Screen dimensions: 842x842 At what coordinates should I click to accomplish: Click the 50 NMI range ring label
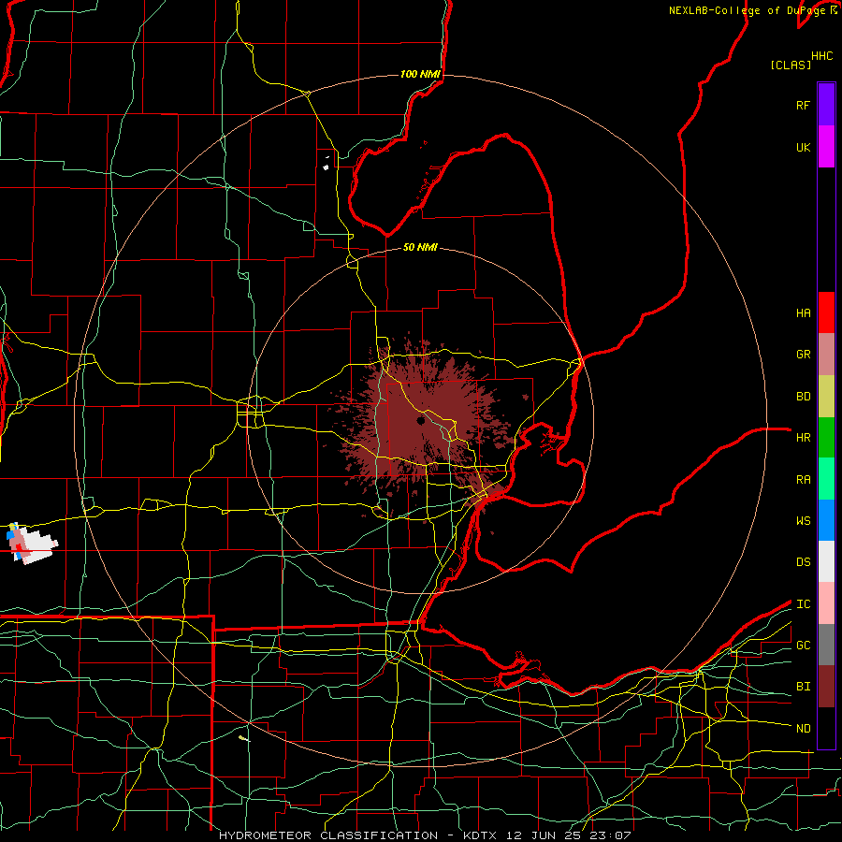pyautogui.click(x=420, y=247)
